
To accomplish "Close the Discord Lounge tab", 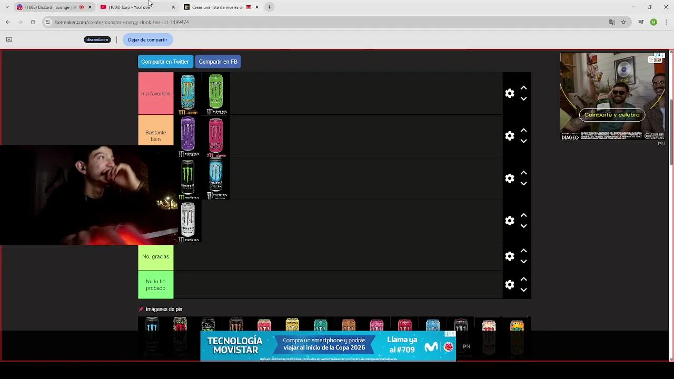I will [90, 7].
